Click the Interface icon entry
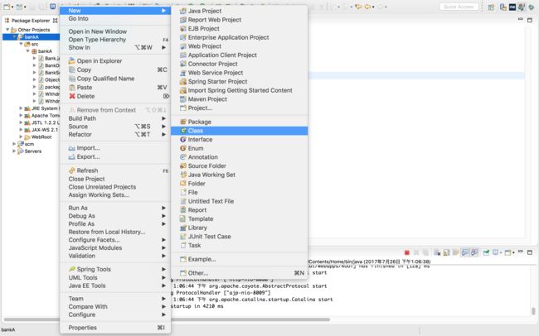 point(183,139)
